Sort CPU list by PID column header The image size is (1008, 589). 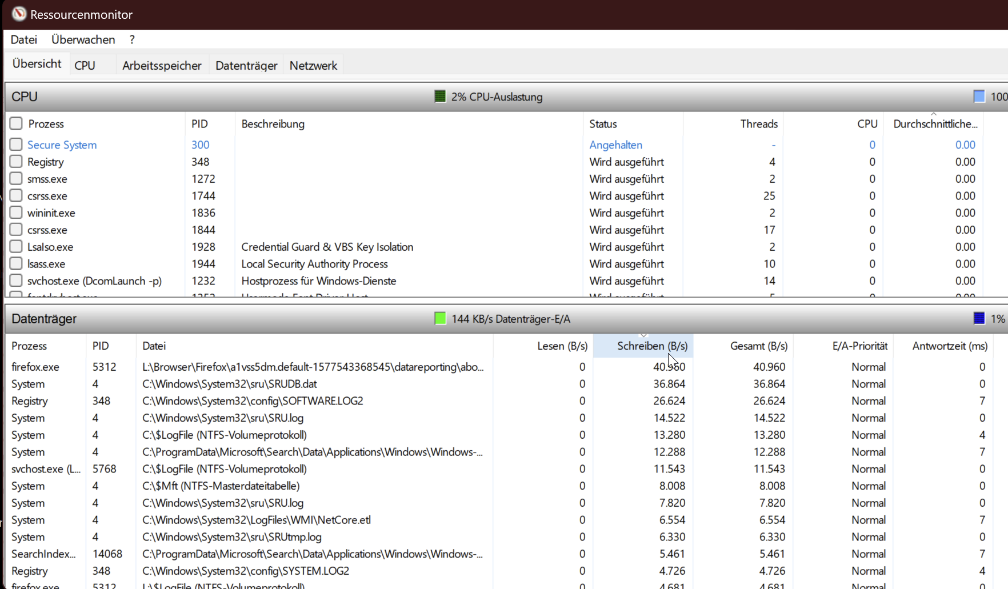point(199,123)
